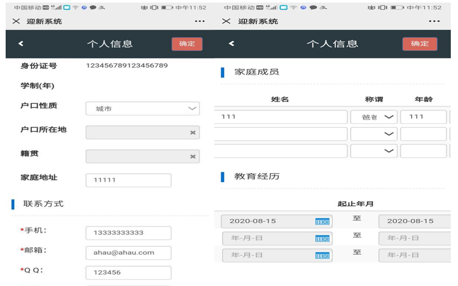Image resolution: width=458 pixels, height=286 pixels.
Task: Open the second row 称谓 dropdown
Action: tap(374, 134)
